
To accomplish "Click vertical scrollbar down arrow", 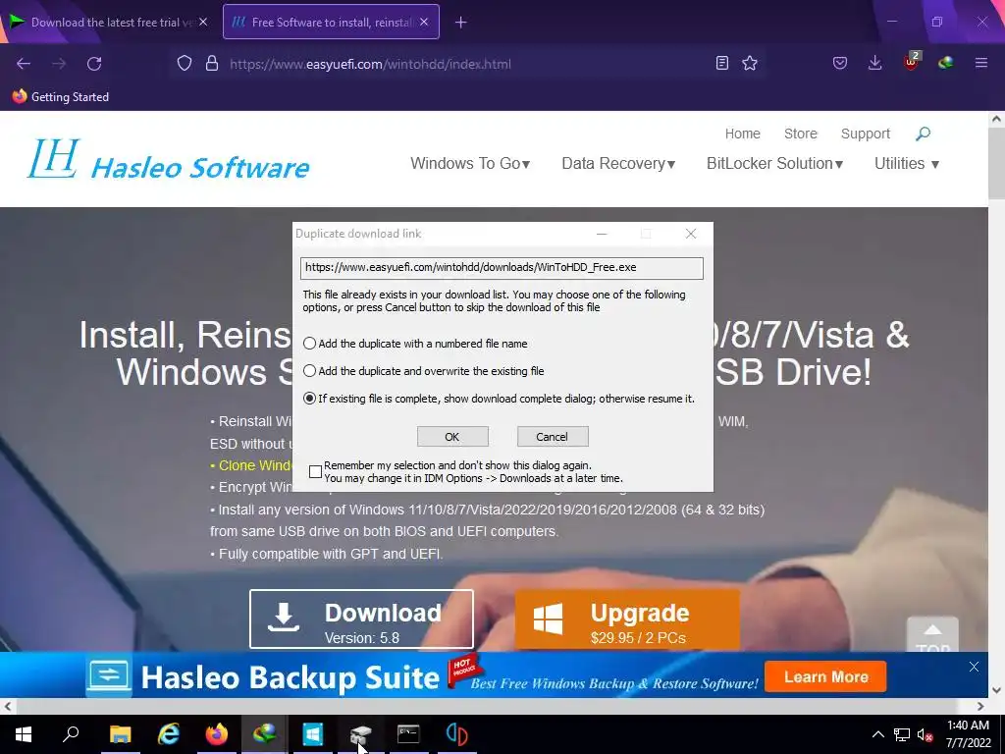I will tap(997, 690).
